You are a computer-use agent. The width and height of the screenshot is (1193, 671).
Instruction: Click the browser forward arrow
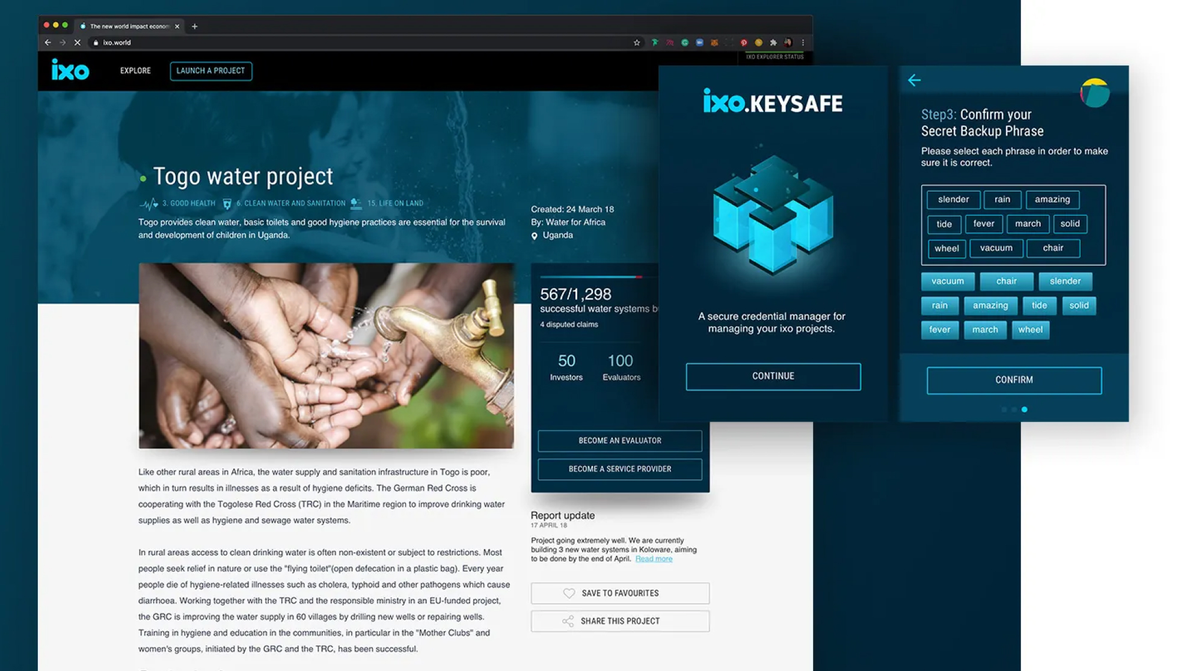pyautogui.click(x=63, y=43)
